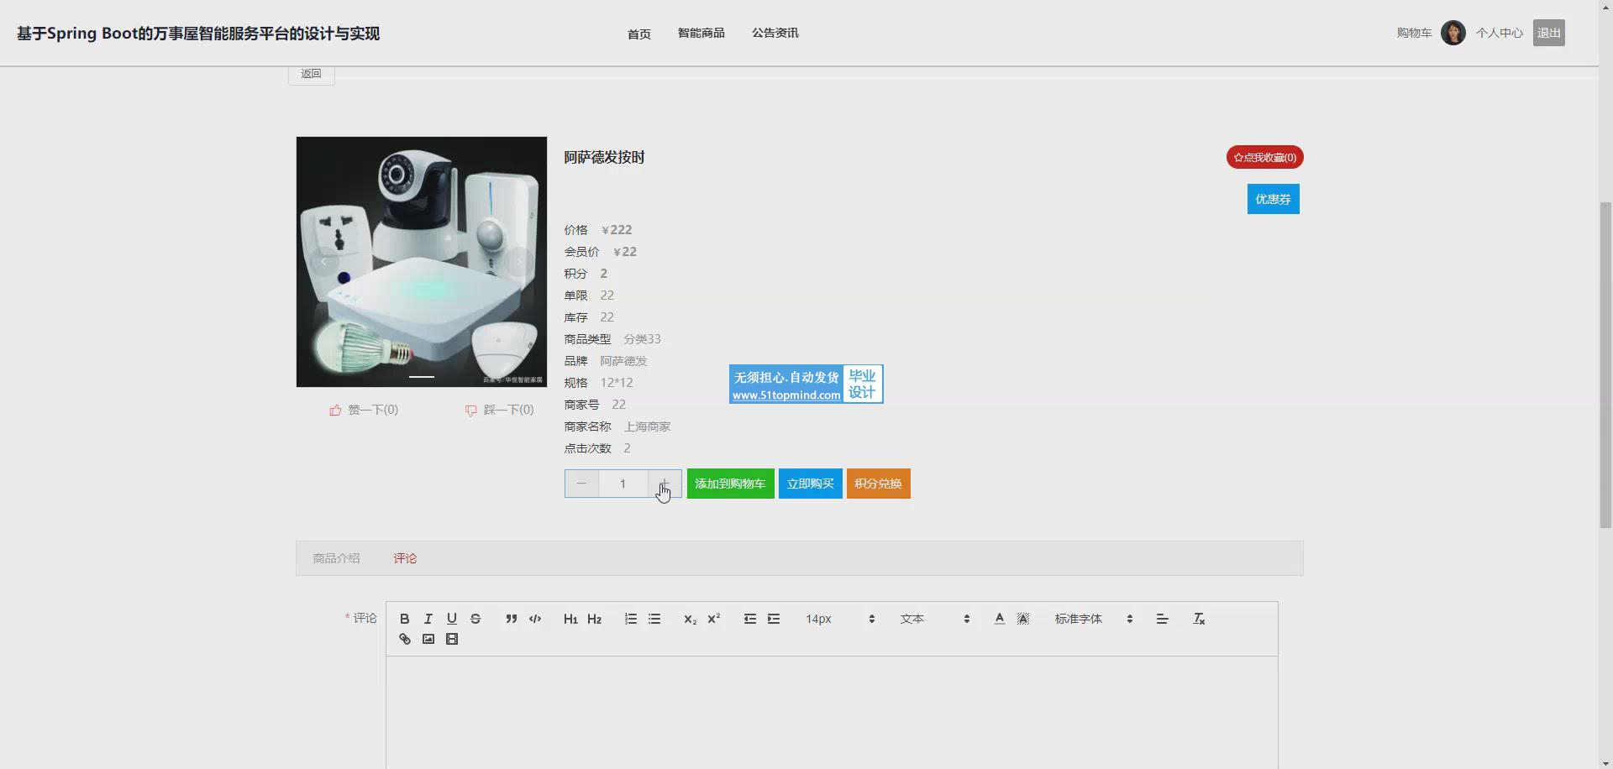This screenshot has width=1613, height=769.
Task: Click the 踩一下 thumbs-down icon
Action: [471, 410]
